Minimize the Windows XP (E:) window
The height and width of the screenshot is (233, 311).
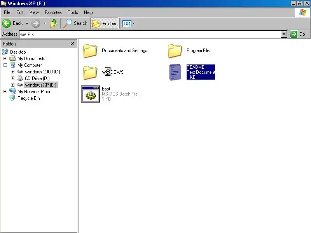(294, 3)
